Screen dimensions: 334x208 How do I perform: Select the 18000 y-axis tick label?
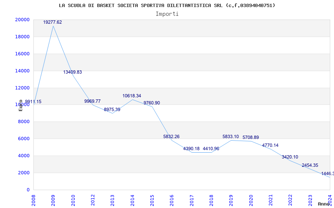click(23, 37)
